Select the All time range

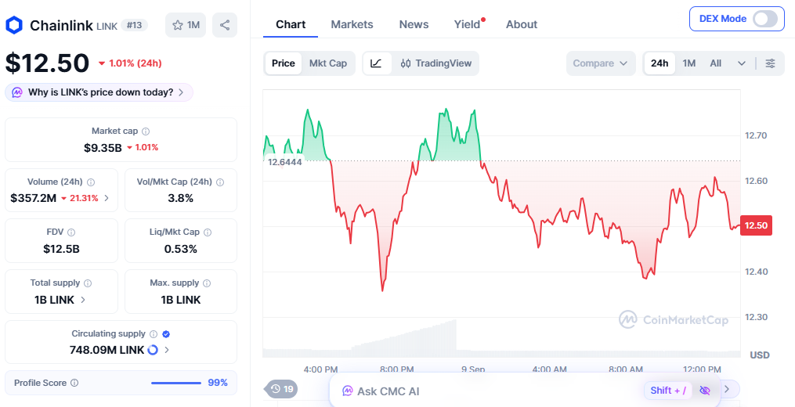click(715, 63)
